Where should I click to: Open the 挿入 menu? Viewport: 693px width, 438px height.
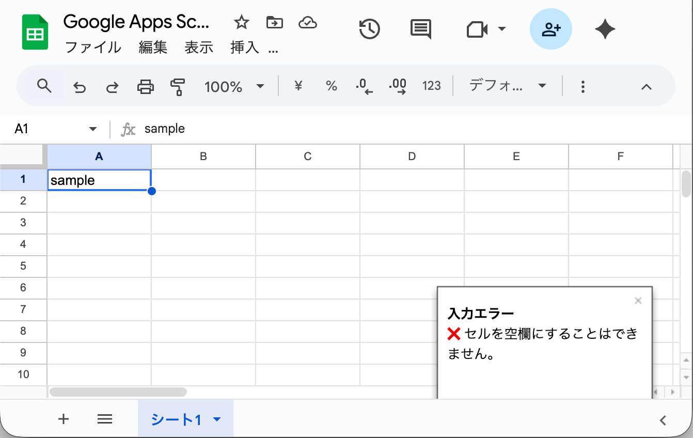[244, 48]
